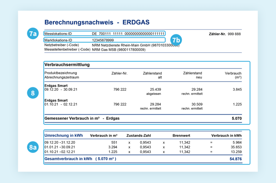Click Zustands-Zahl 0,9543 in 09.12.20 -31.12.20 row
Screen dimensions: 276x183
pos(145,142)
